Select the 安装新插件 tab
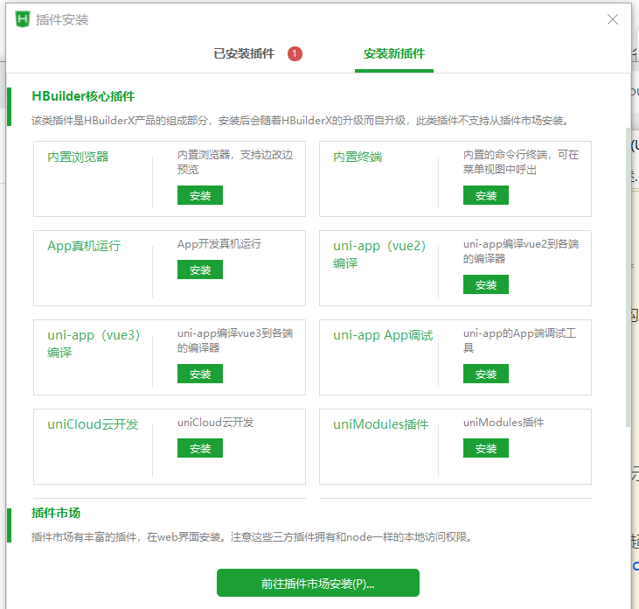 [394, 54]
